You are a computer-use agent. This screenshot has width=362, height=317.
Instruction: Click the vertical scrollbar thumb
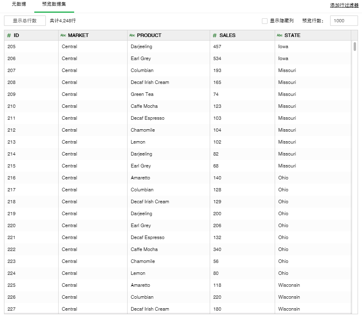click(354, 47)
